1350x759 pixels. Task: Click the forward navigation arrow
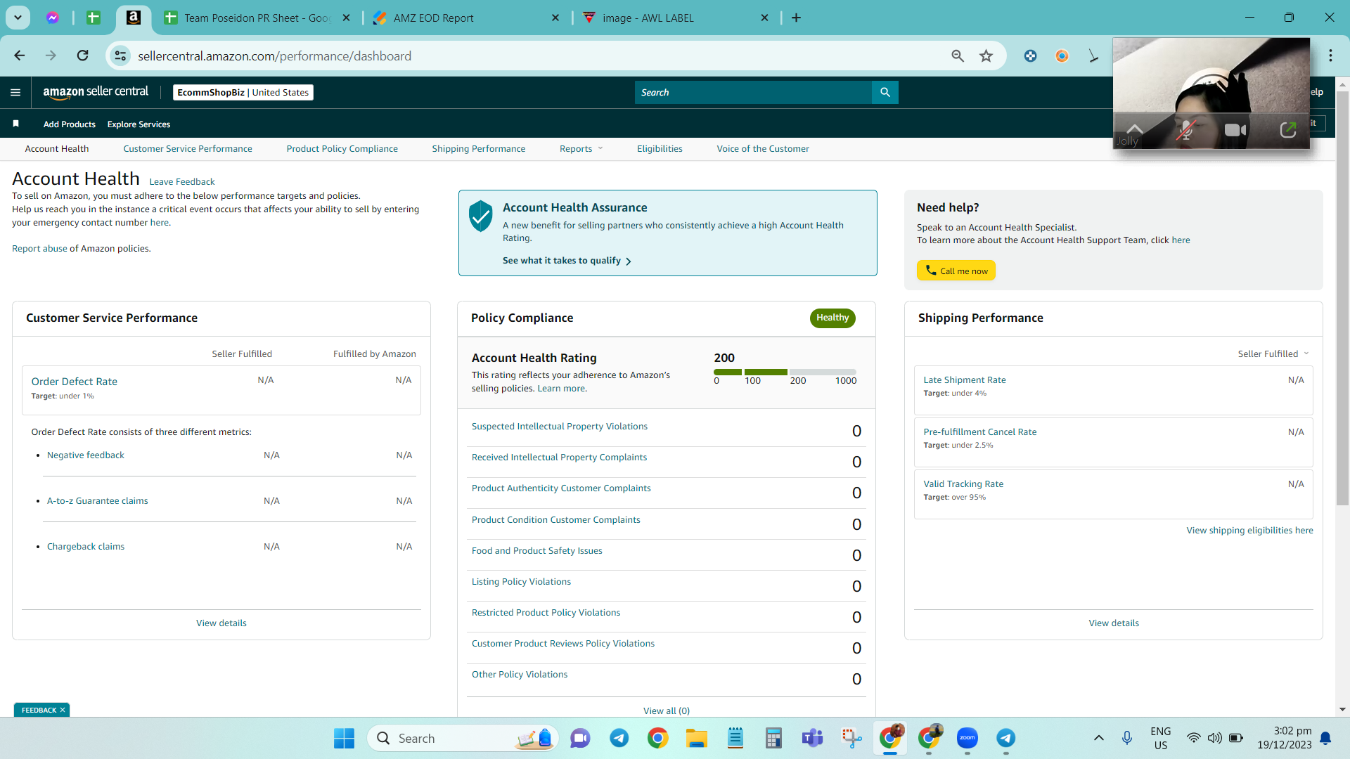point(51,56)
